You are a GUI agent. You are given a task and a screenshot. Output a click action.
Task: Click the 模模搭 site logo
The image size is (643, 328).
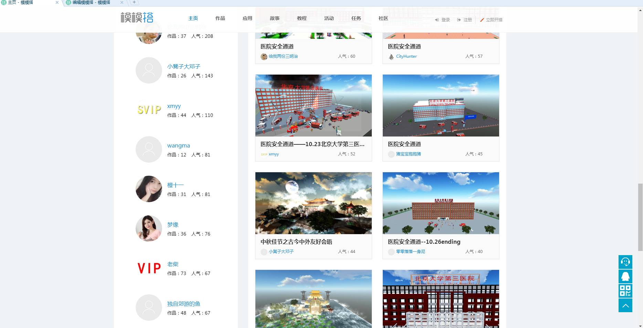(x=137, y=18)
